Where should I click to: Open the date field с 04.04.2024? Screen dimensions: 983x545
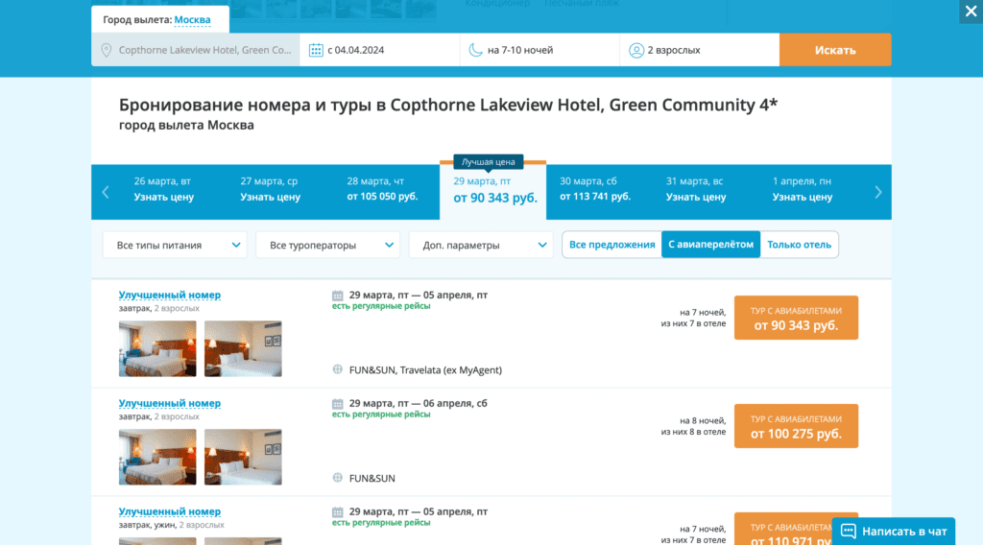coord(380,50)
